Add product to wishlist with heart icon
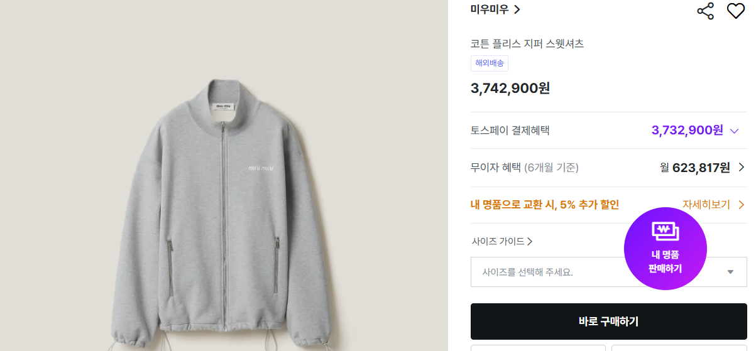 (735, 11)
